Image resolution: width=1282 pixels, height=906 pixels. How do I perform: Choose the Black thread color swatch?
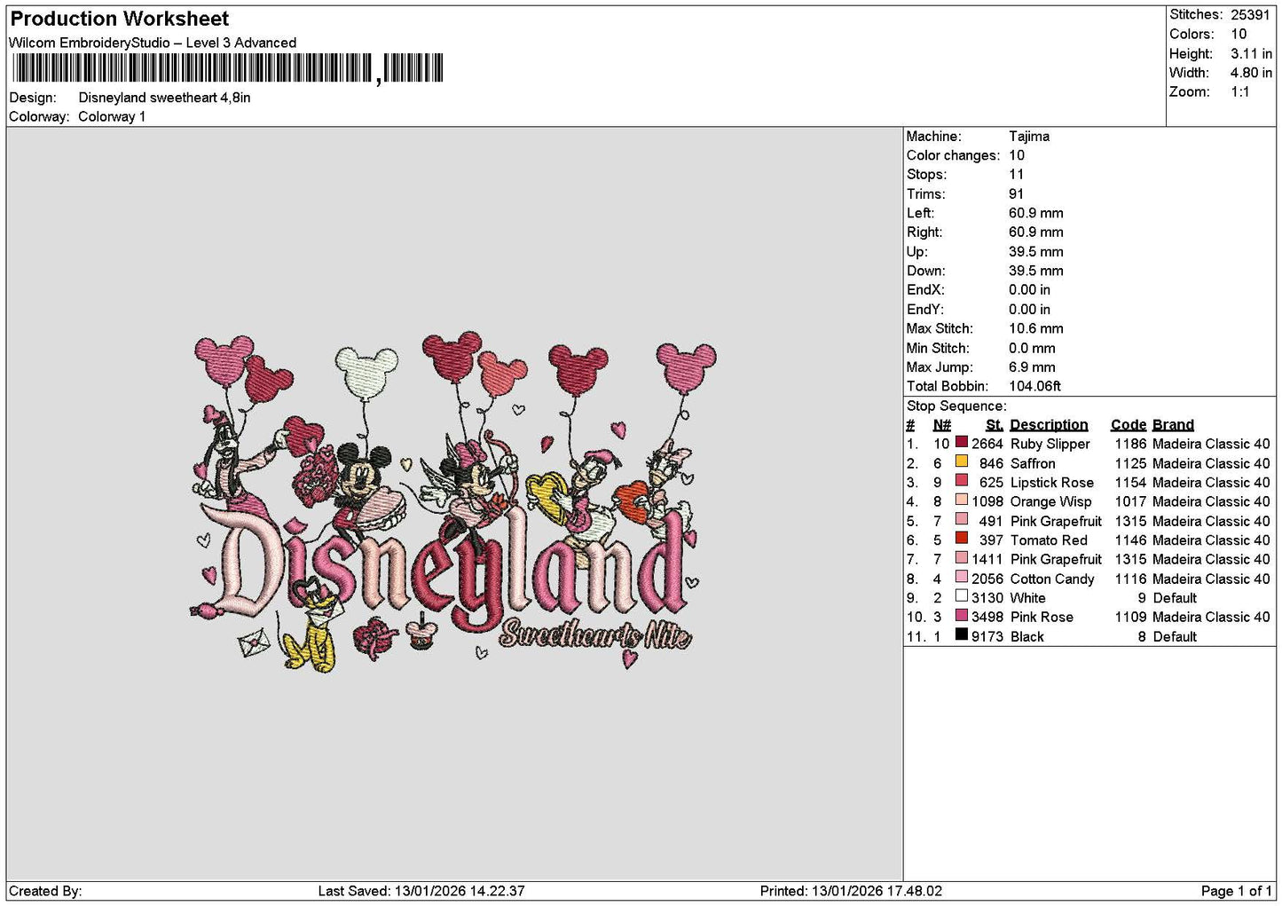point(961,635)
